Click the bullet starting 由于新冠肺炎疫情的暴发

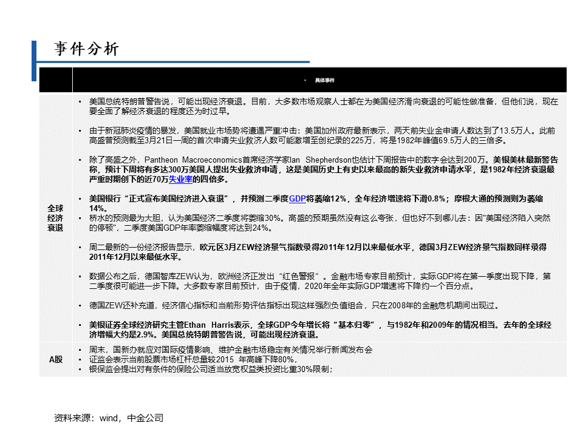(322, 135)
